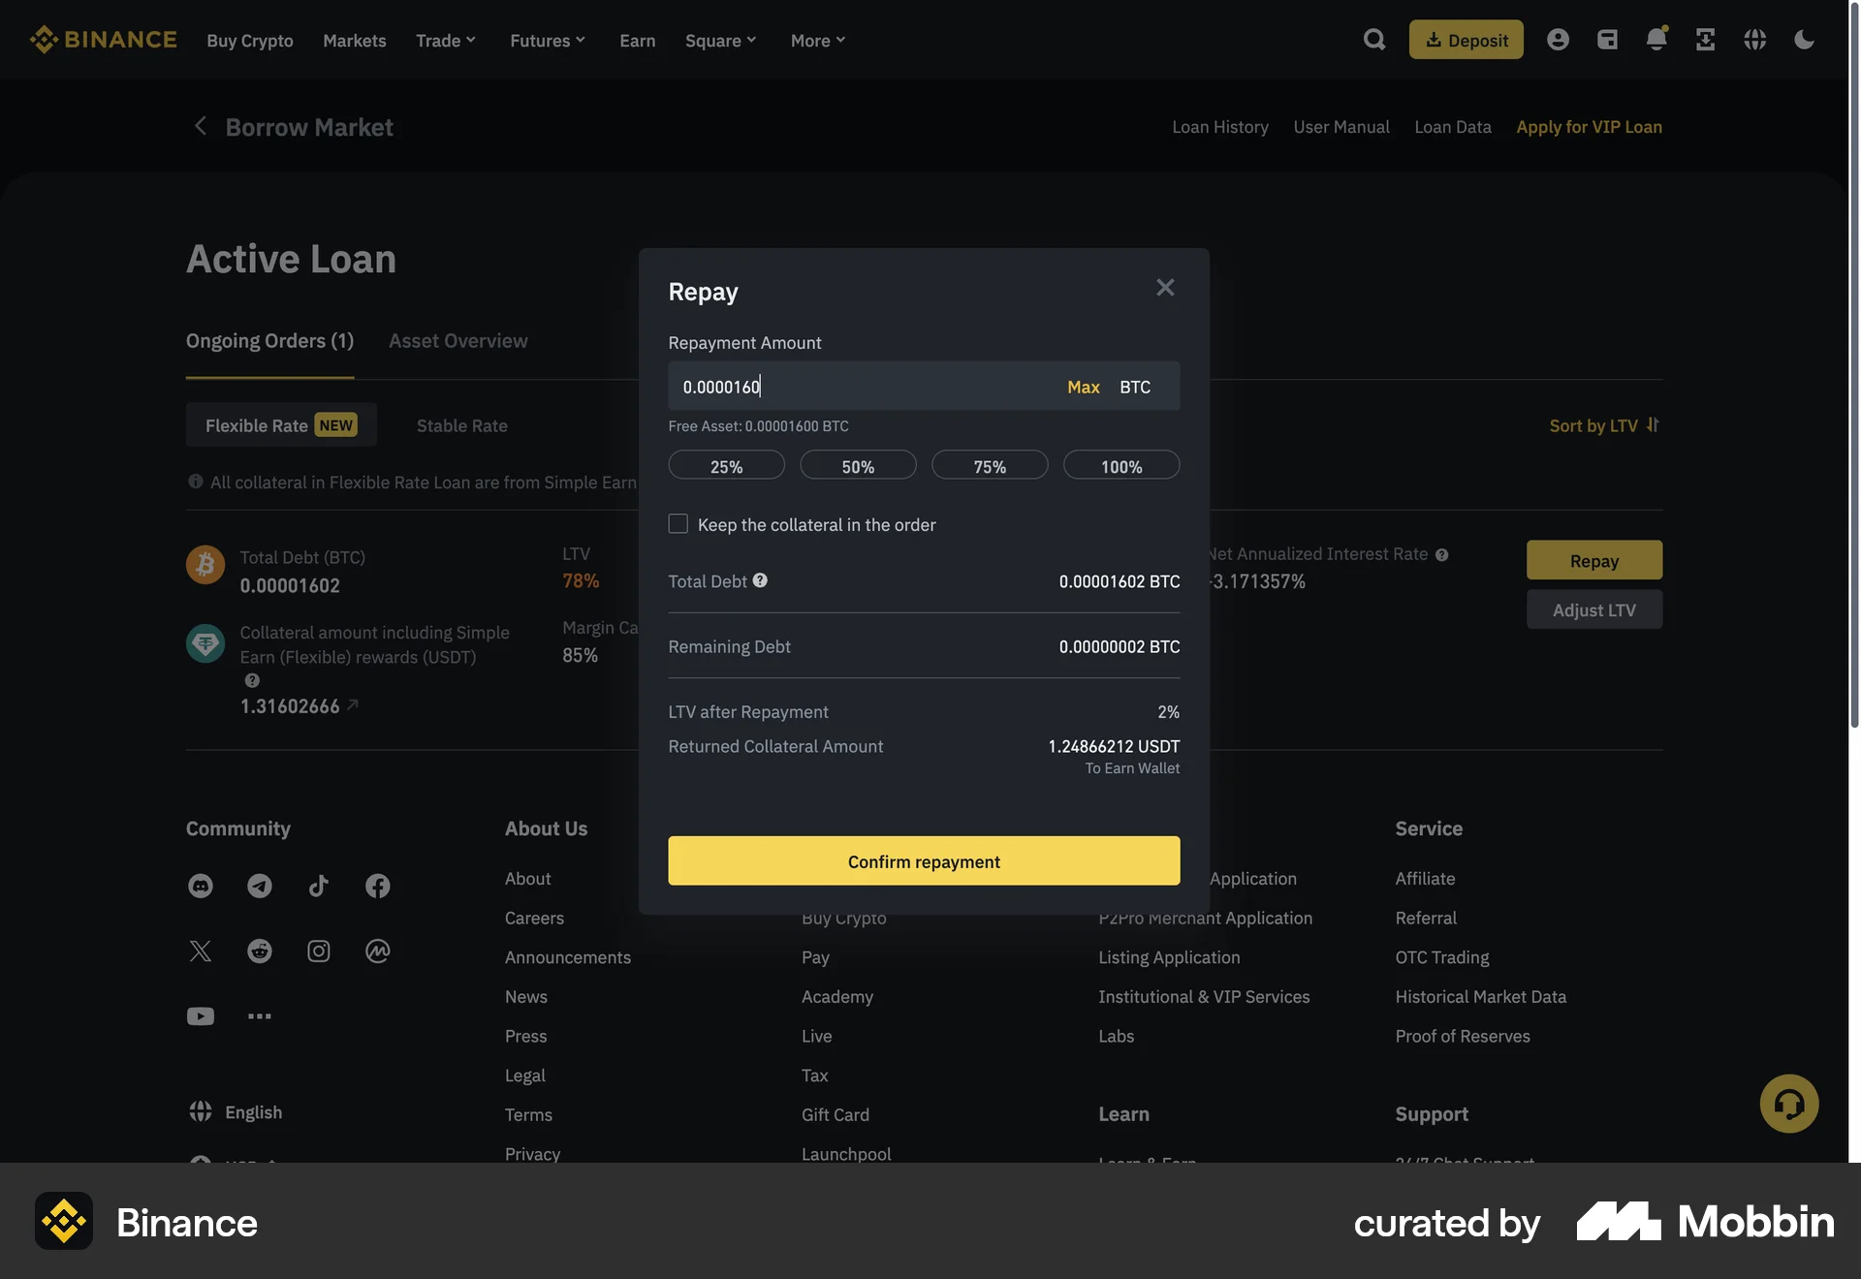Open Binance's YouTube channel icon
The width and height of the screenshot is (1861, 1279).
coord(200,1015)
